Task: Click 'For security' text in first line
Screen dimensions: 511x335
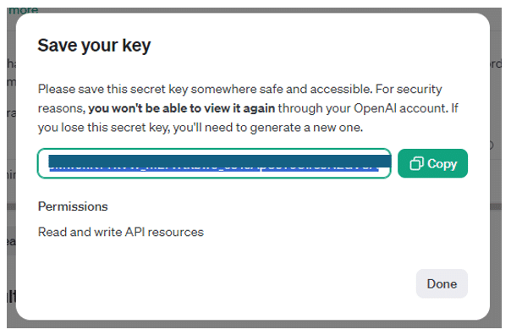Action: (x=409, y=89)
